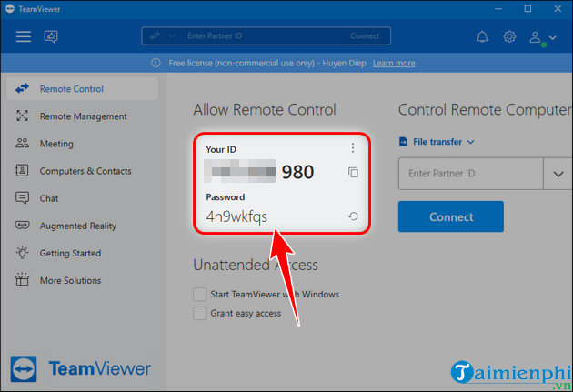Expand partner ID history dropdown arrow
573x392 pixels.
click(558, 174)
